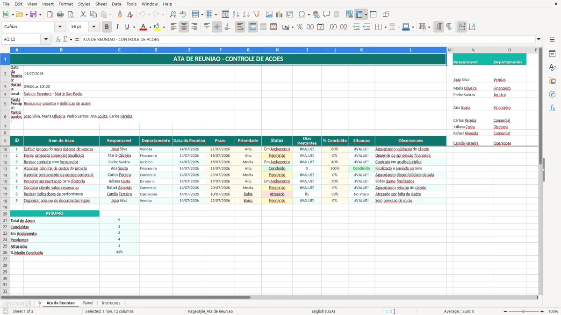This screenshot has height=315, width=561.
Task: Increase indent
Action: [x=356, y=27]
